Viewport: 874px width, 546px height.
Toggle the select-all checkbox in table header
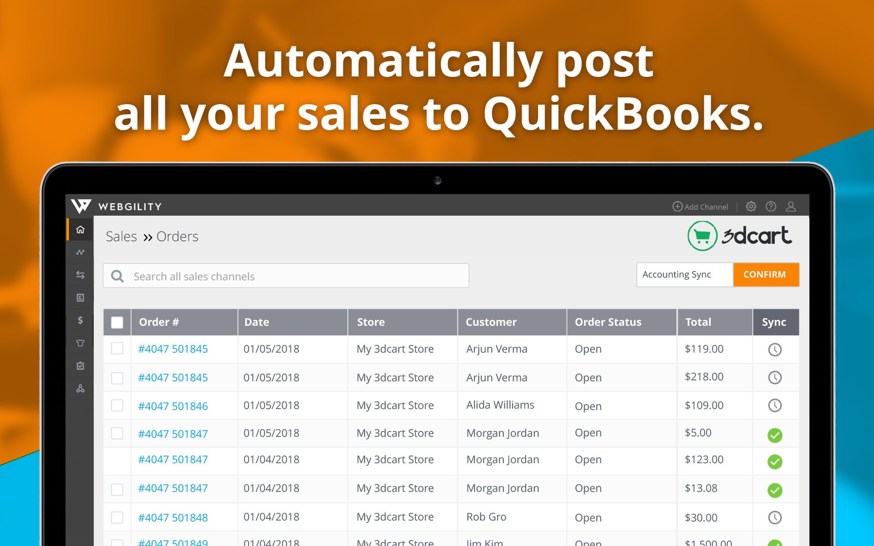117,322
